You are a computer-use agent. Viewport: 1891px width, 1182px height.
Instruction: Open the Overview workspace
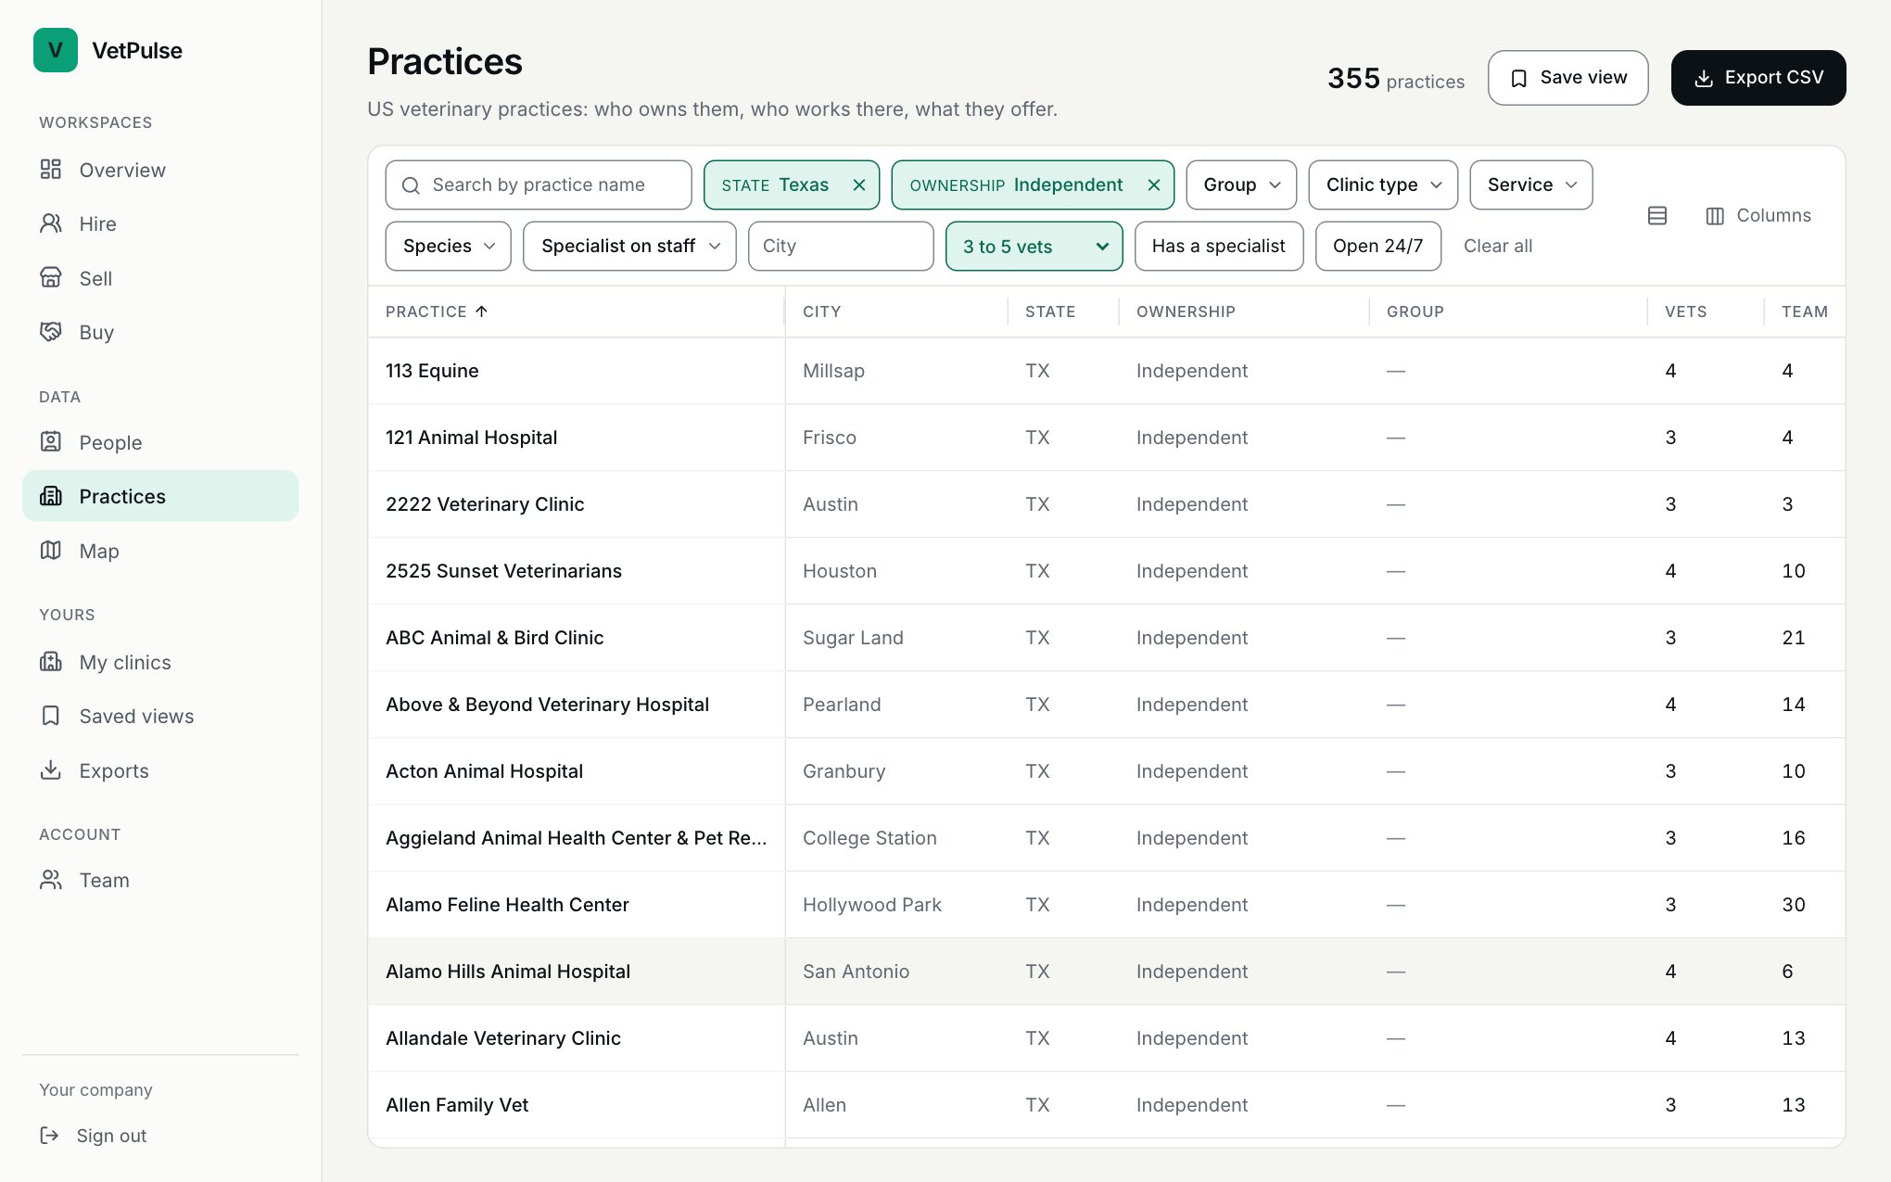click(160, 170)
